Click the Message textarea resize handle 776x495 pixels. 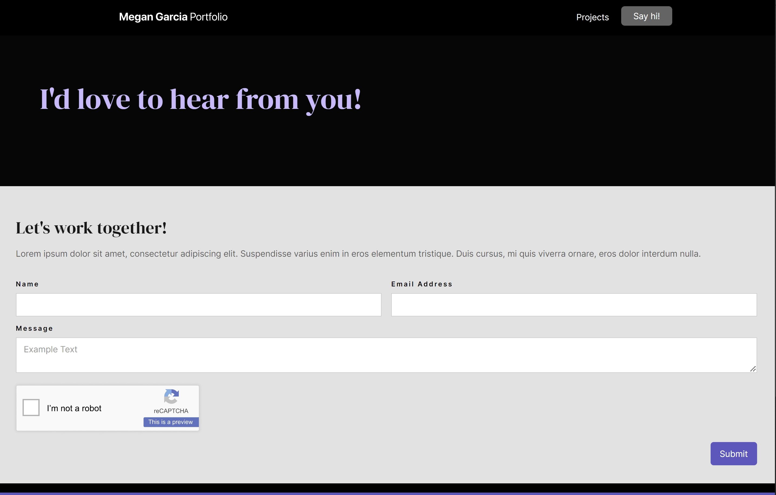[x=753, y=369]
